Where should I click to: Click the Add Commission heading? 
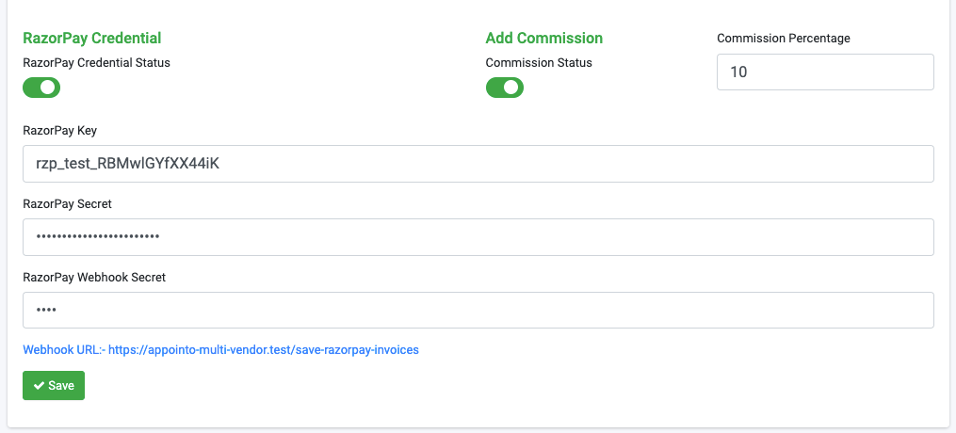[543, 38]
